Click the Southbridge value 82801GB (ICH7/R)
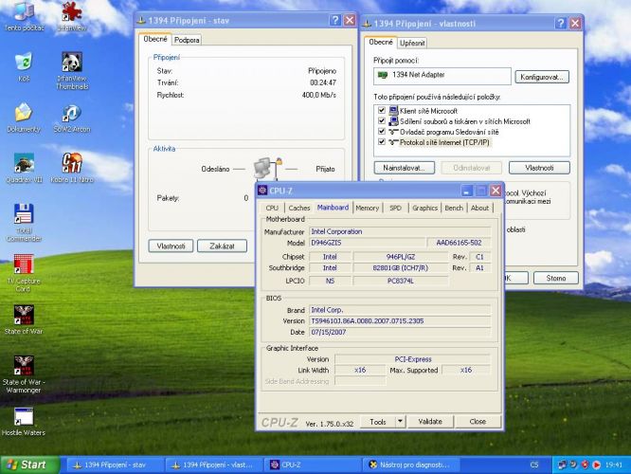 pos(401,267)
